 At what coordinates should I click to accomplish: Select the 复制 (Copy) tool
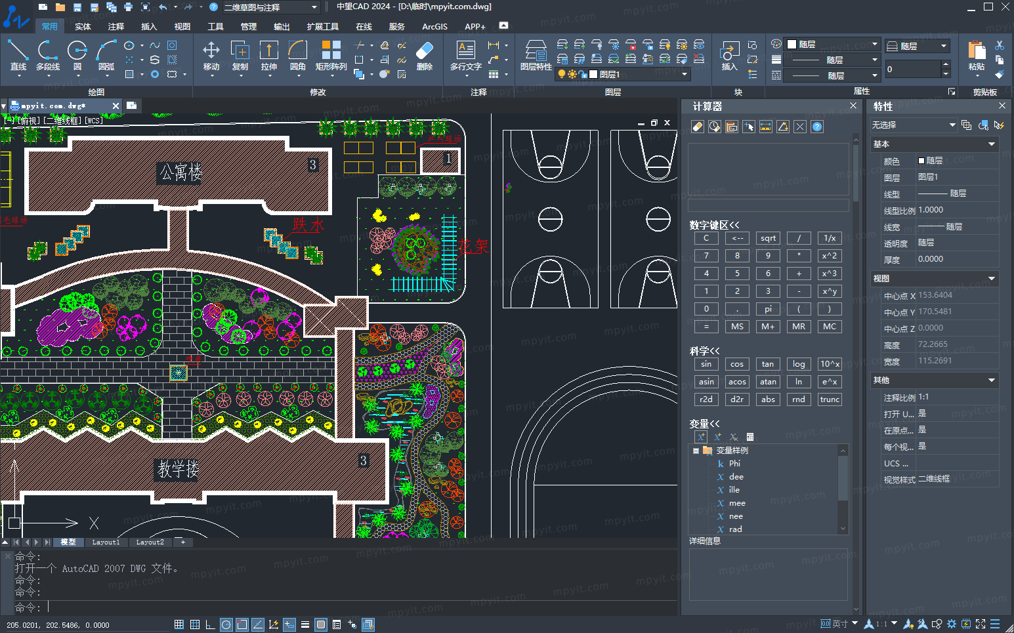[240, 55]
